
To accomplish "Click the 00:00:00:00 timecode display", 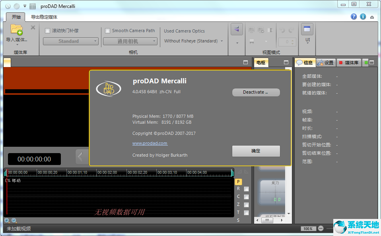I will coord(34,159).
